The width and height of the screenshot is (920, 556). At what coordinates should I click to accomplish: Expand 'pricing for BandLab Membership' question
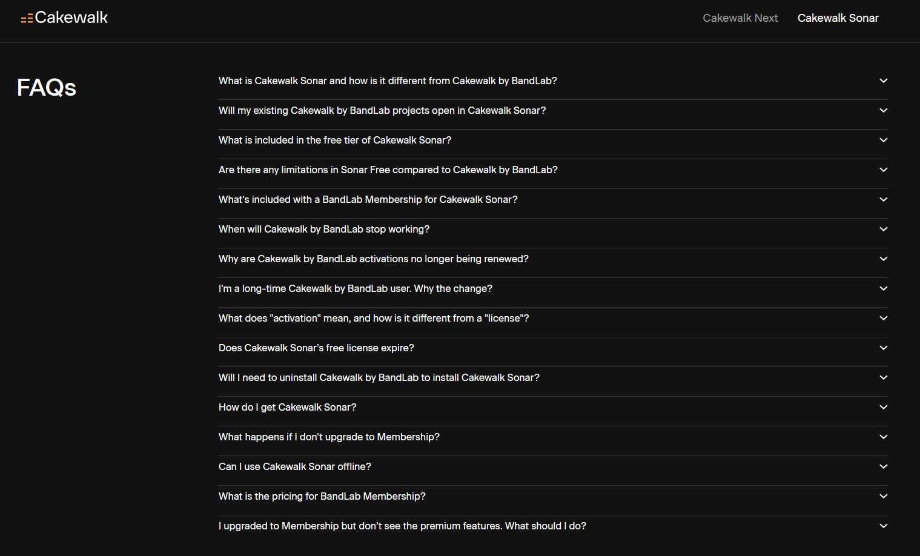(x=553, y=496)
